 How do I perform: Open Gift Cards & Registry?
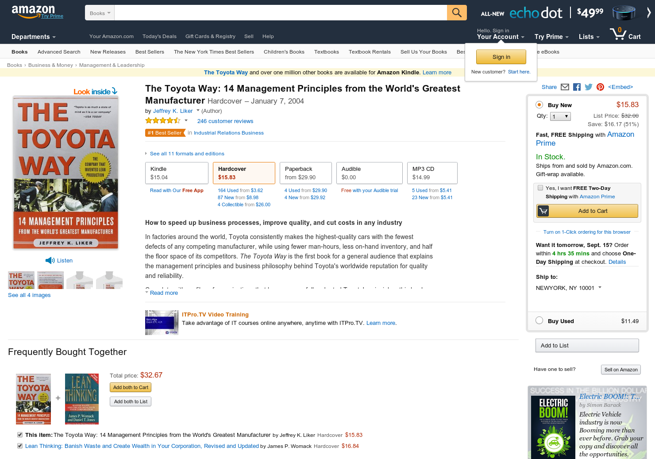210,36
